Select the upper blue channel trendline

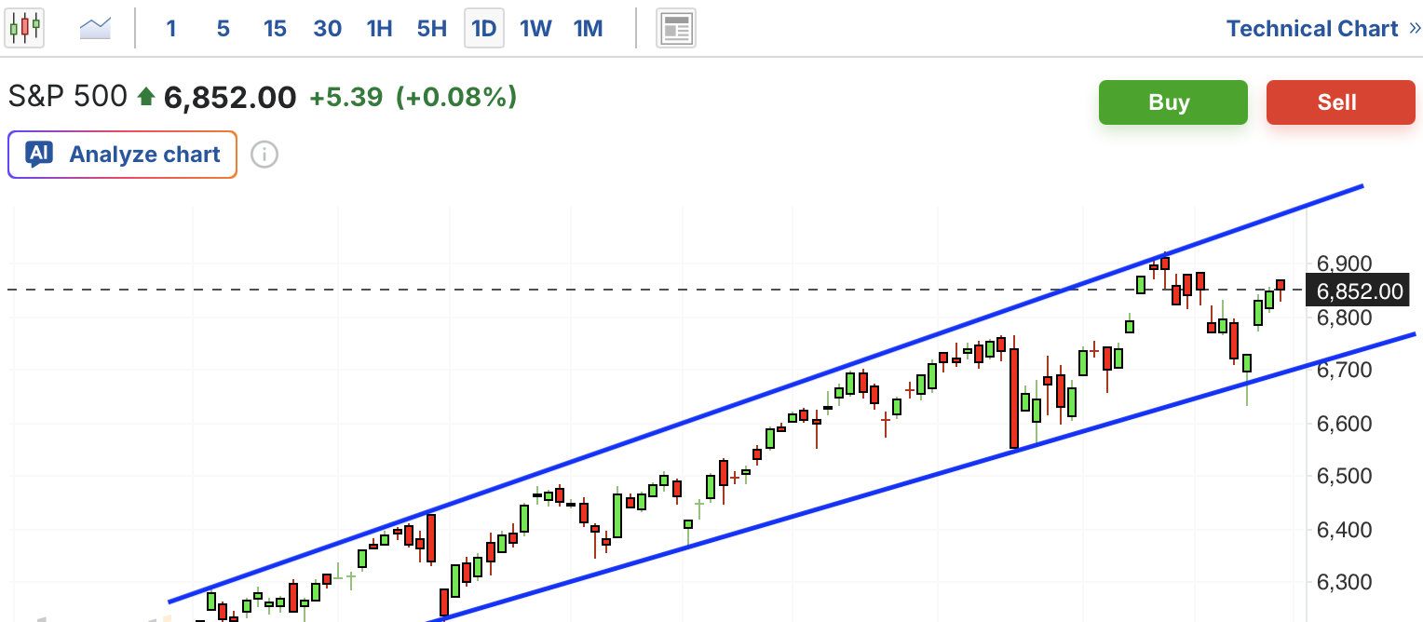click(x=766, y=395)
